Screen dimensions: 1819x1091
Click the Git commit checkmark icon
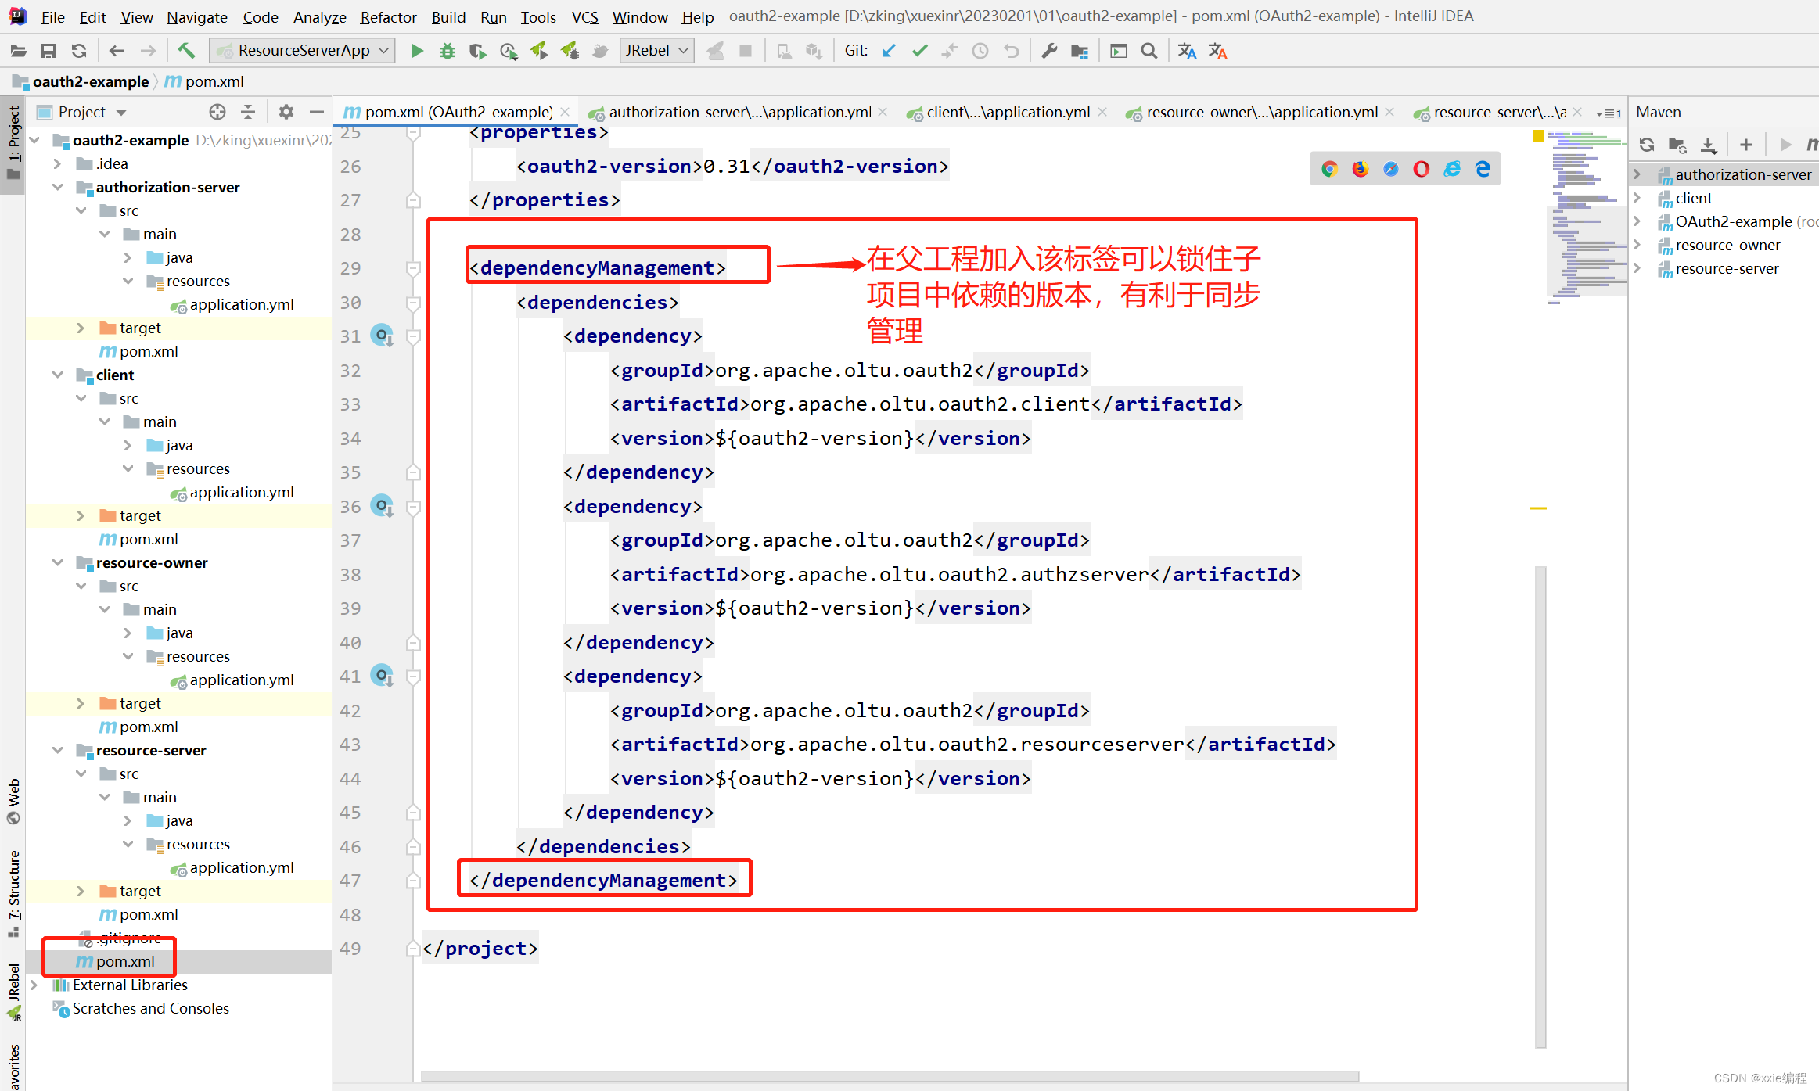919,51
